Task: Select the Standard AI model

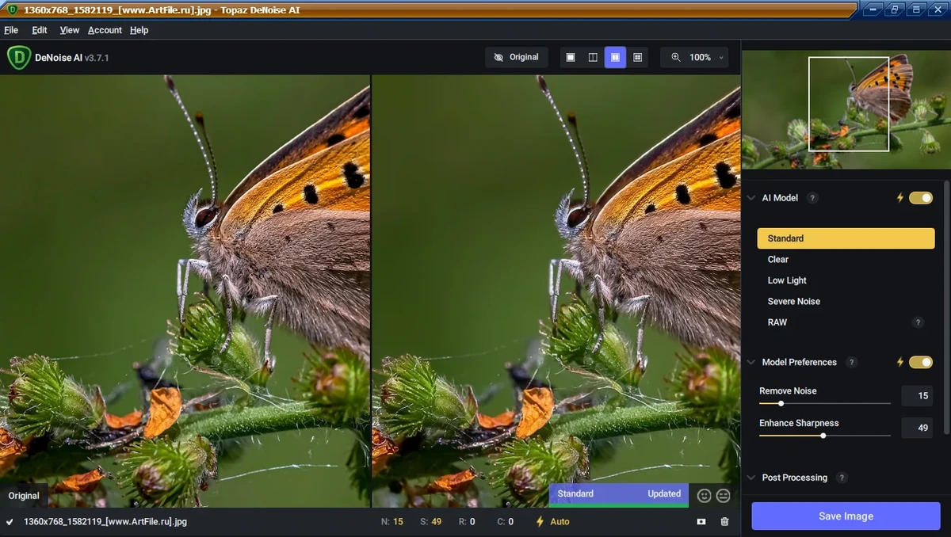Action: click(846, 238)
